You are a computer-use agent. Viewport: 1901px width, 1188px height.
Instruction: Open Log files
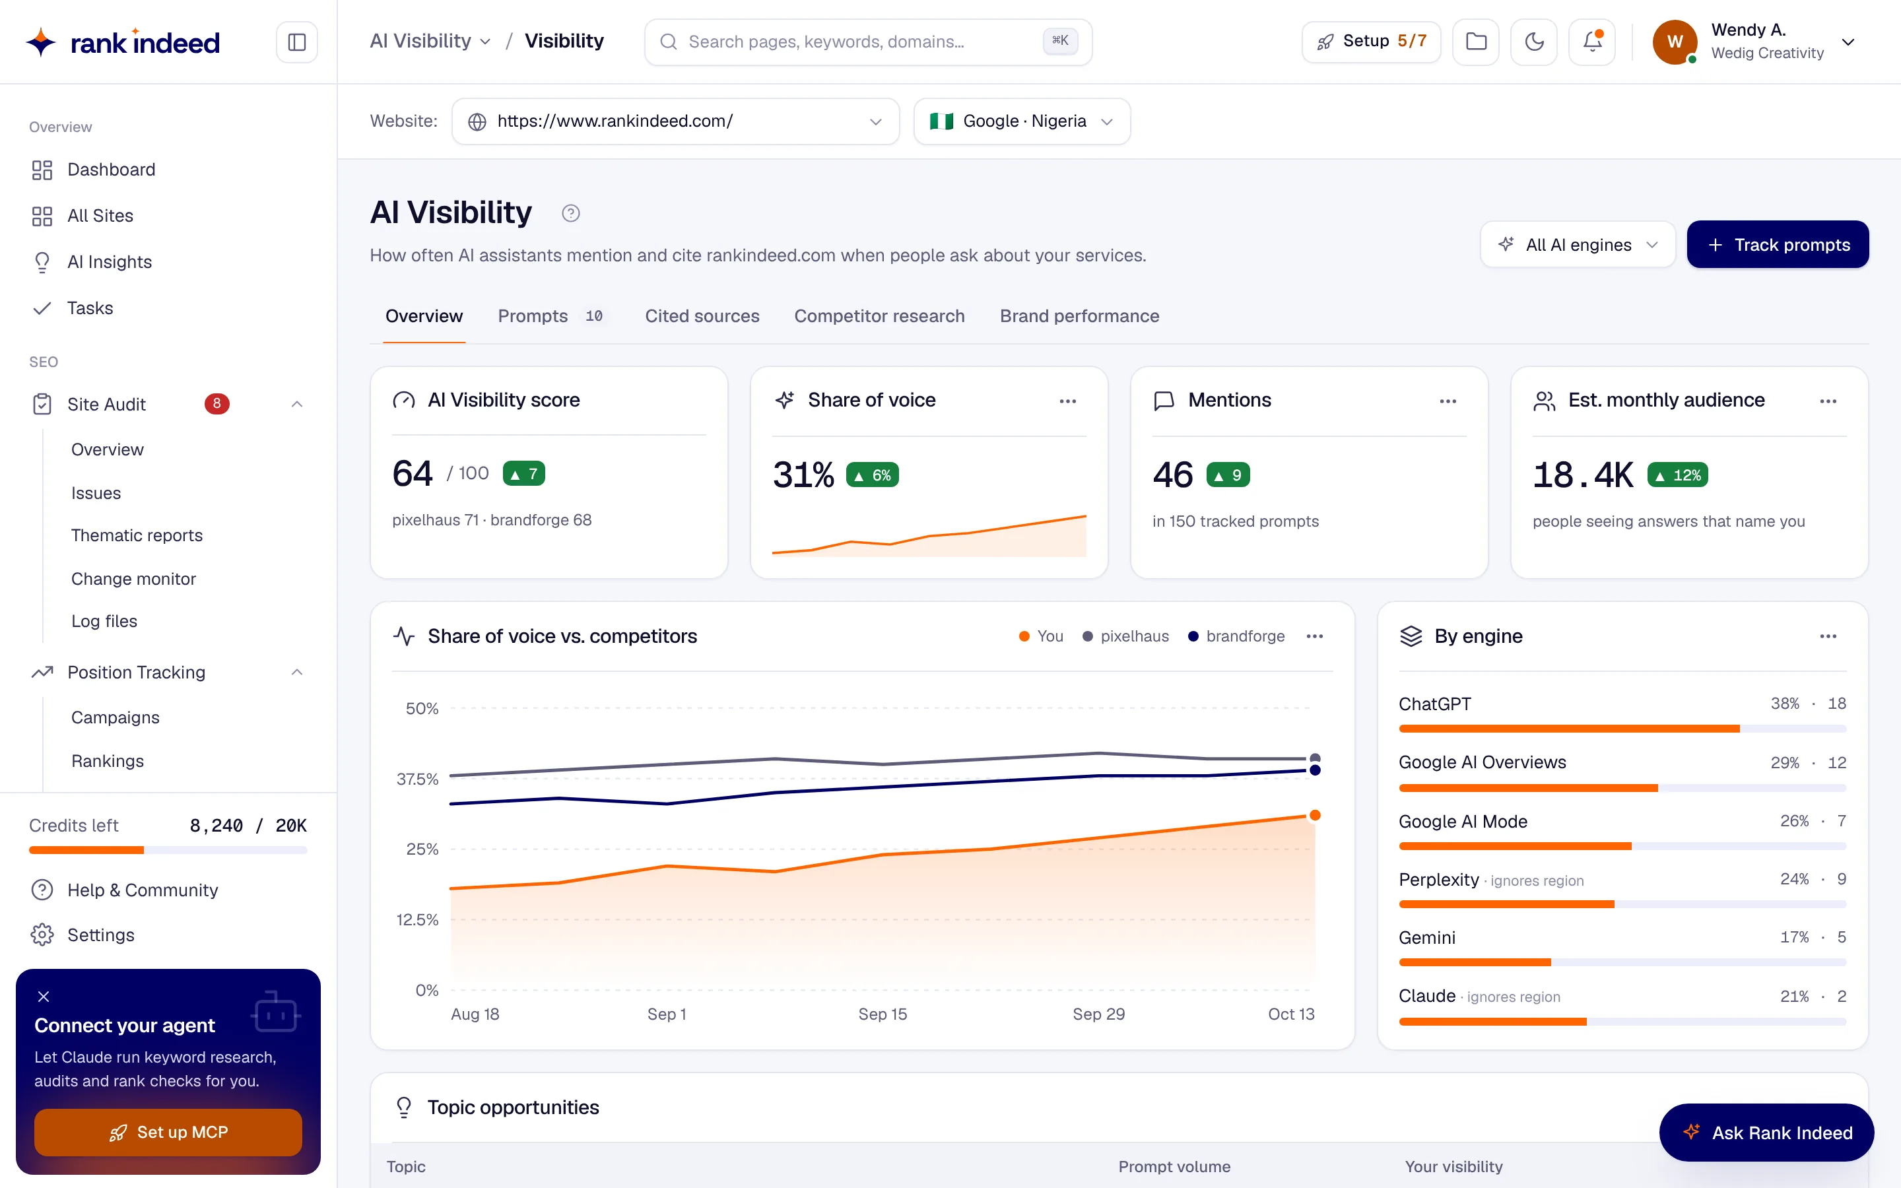[x=104, y=620]
